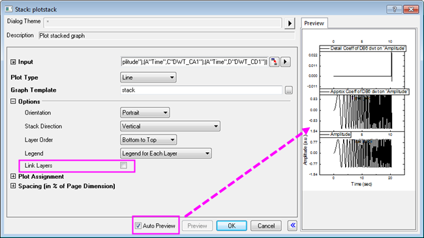This screenshot has width=424, height=238.
Task: Open the Input field flyout arrow menu
Action: click(285, 62)
